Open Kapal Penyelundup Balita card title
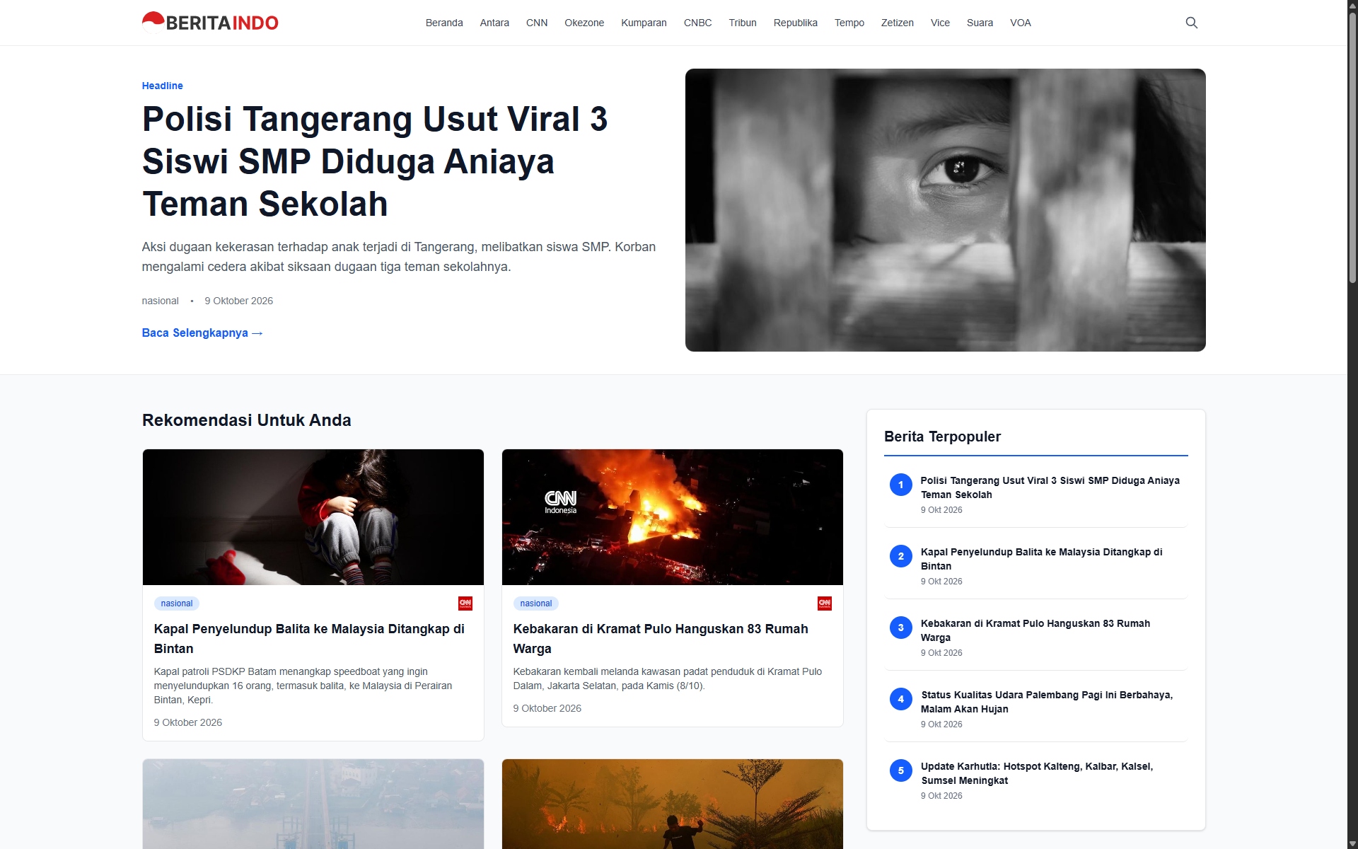This screenshot has width=1358, height=849. pos(309,638)
